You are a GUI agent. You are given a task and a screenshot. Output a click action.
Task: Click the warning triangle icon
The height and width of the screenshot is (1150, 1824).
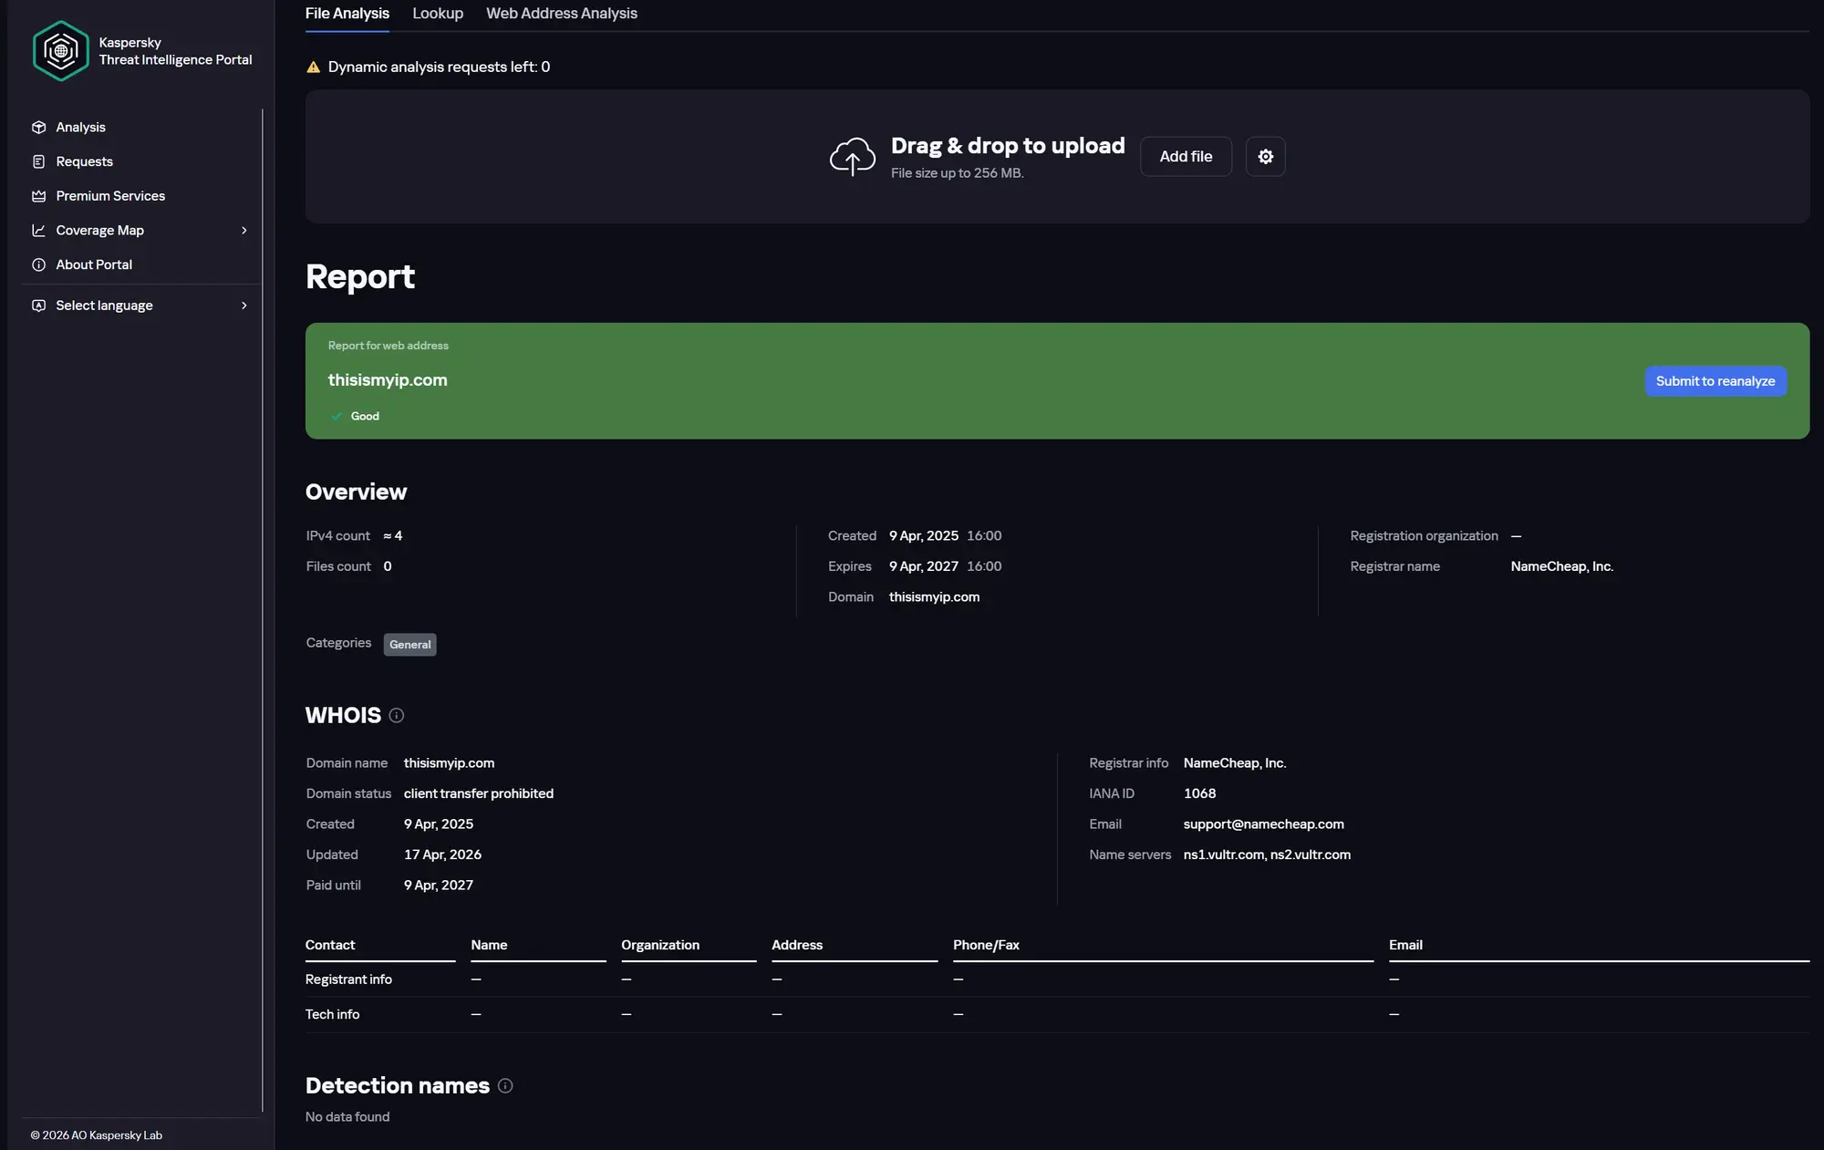click(313, 67)
